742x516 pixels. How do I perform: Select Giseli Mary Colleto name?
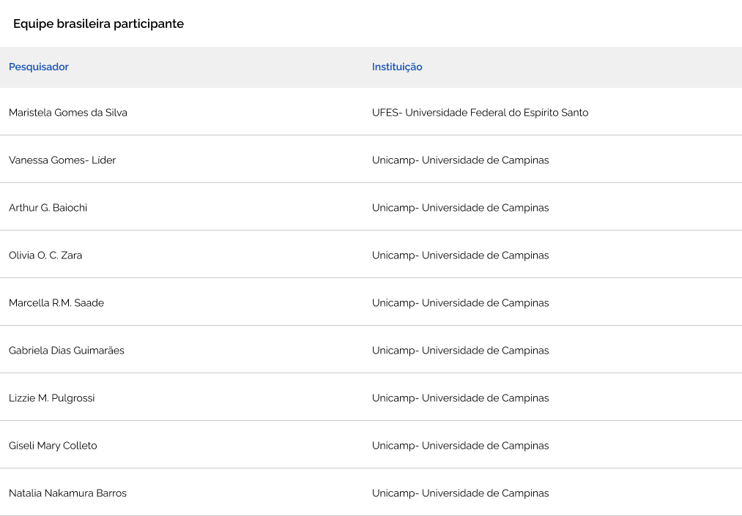[x=53, y=446]
